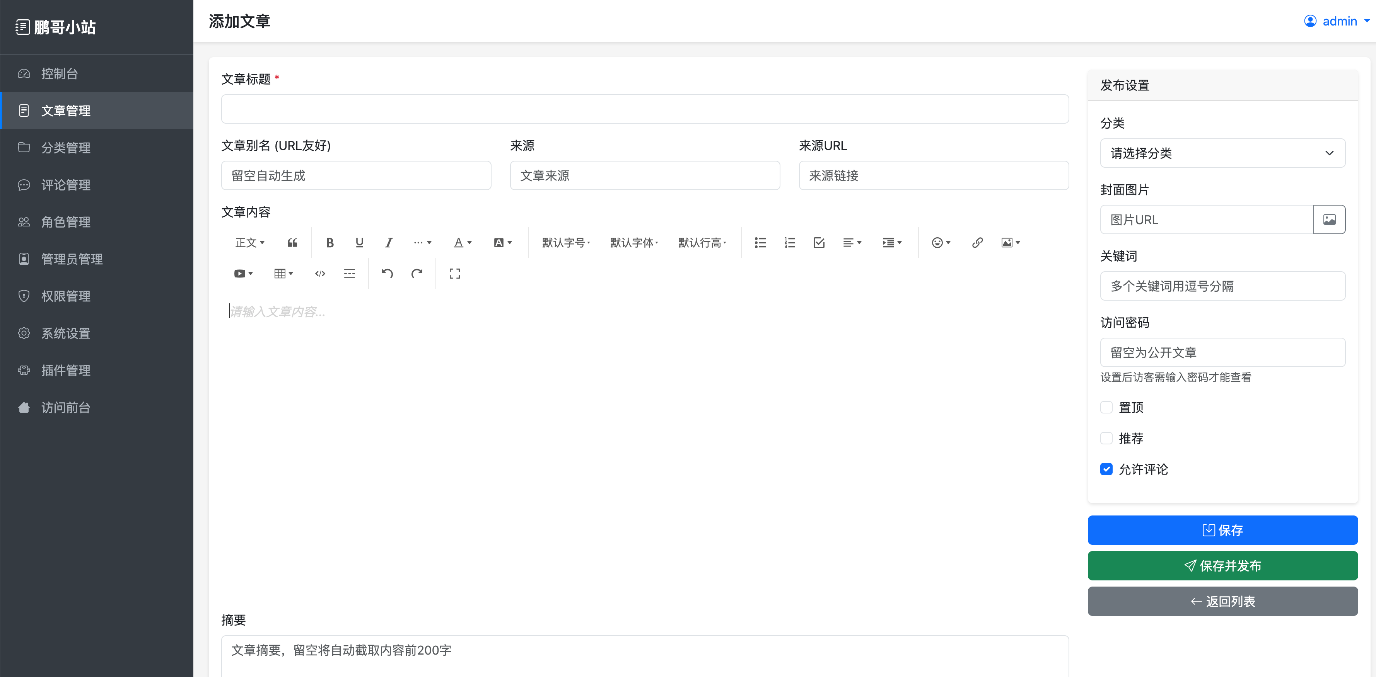Viewport: 1376px width, 677px height.
Task: Open the 请选择分类 category dropdown
Action: 1222,153
